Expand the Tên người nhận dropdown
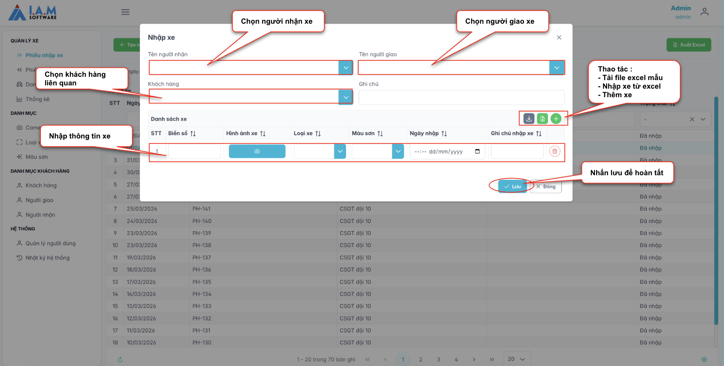The height and width of the screenshot is (366, 724). coord(346,68)
